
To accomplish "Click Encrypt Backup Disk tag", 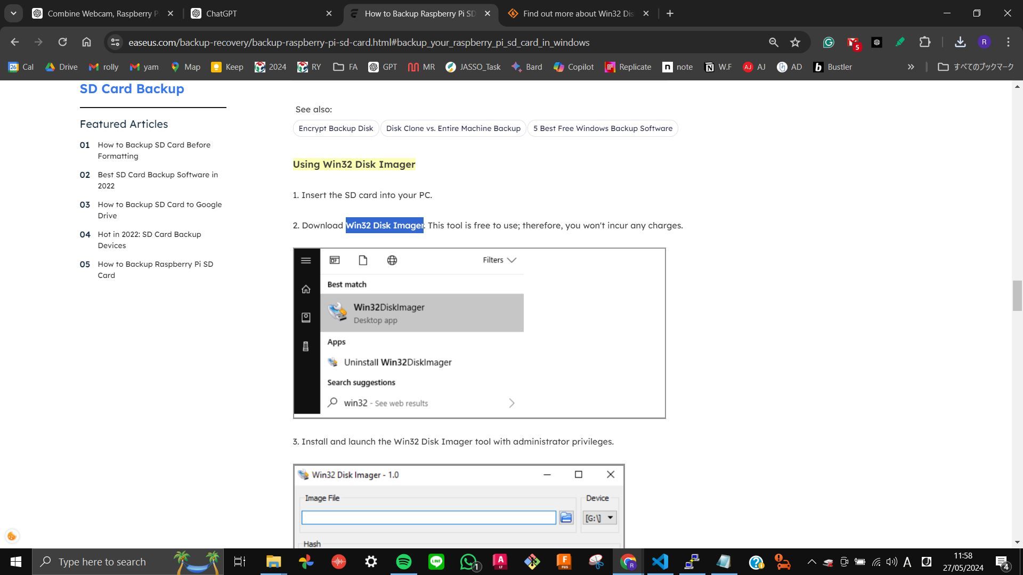I will 336,128.
